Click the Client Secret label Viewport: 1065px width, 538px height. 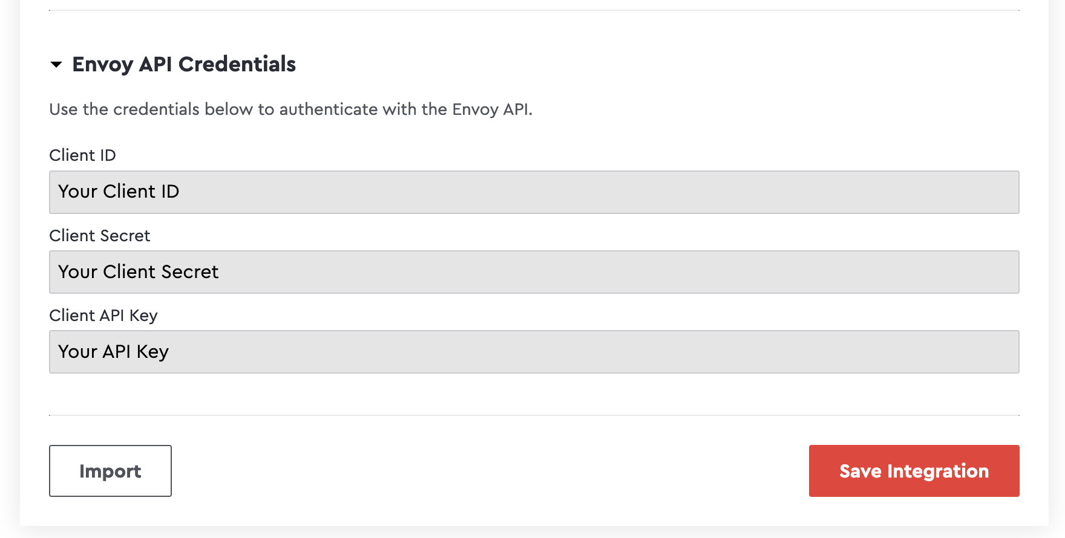tap(99, 236)
